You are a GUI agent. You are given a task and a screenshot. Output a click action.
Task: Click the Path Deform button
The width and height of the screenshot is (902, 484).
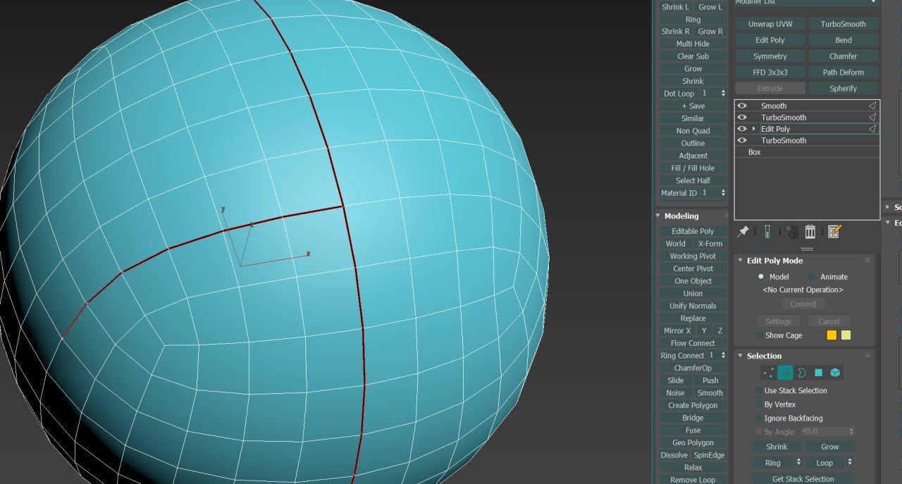[x=844, y=73]
